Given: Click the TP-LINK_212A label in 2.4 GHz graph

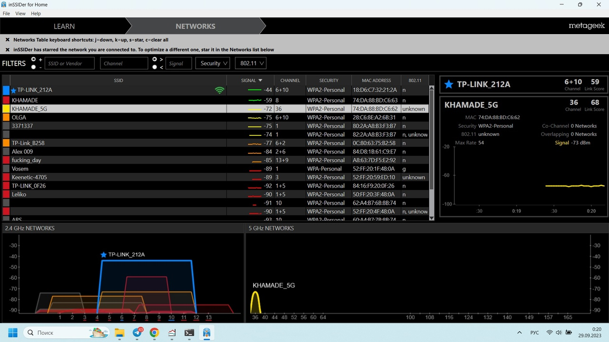Looking at the screenshot, I should click(x=127, y=255).
